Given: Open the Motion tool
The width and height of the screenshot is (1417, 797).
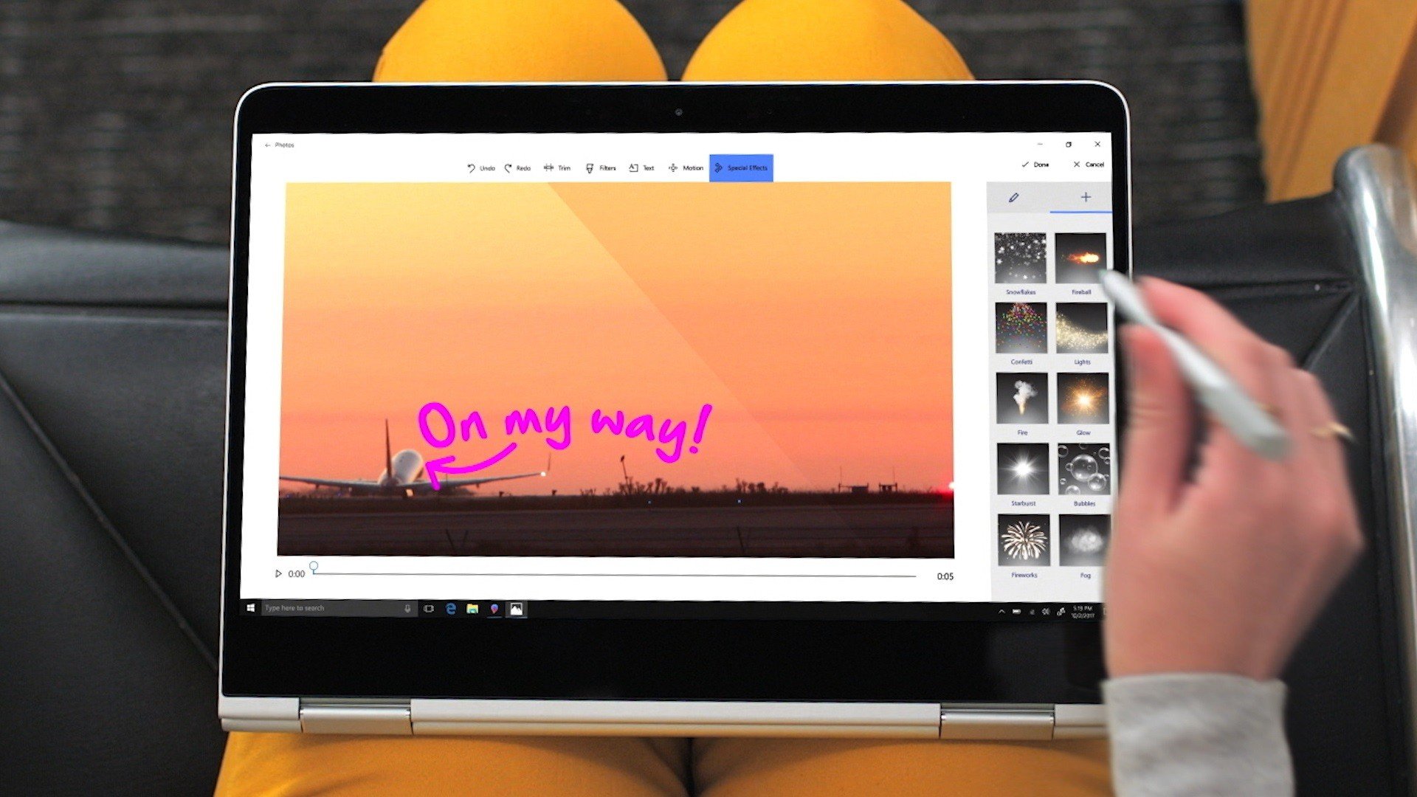Looking at the screenshot, I should coord(686,168).
